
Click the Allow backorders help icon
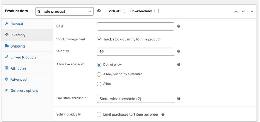coord(179,64)
